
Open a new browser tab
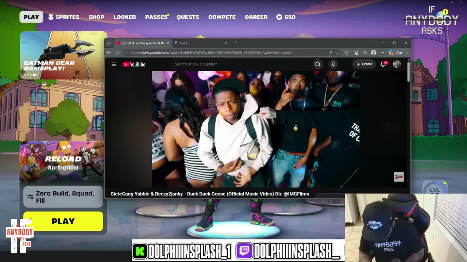tap(235, 43)
